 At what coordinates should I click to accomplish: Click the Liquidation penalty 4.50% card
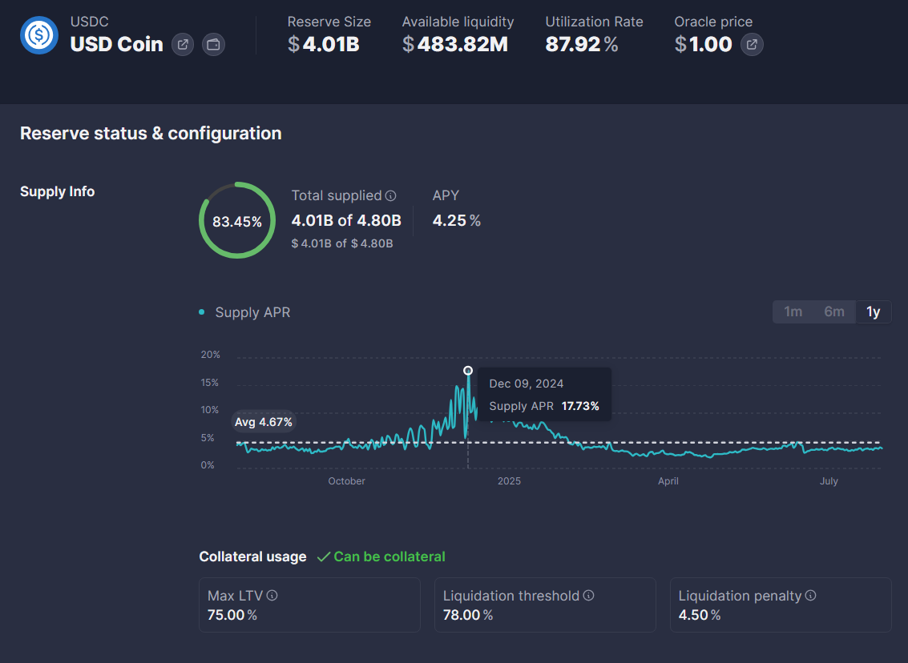781,605
